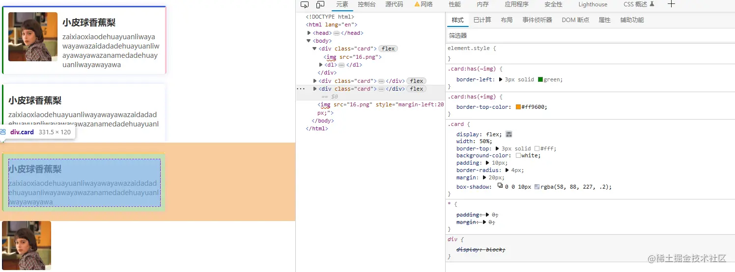Click the boy photo inside the first card
735x272 pixels.
click(33, 37)
